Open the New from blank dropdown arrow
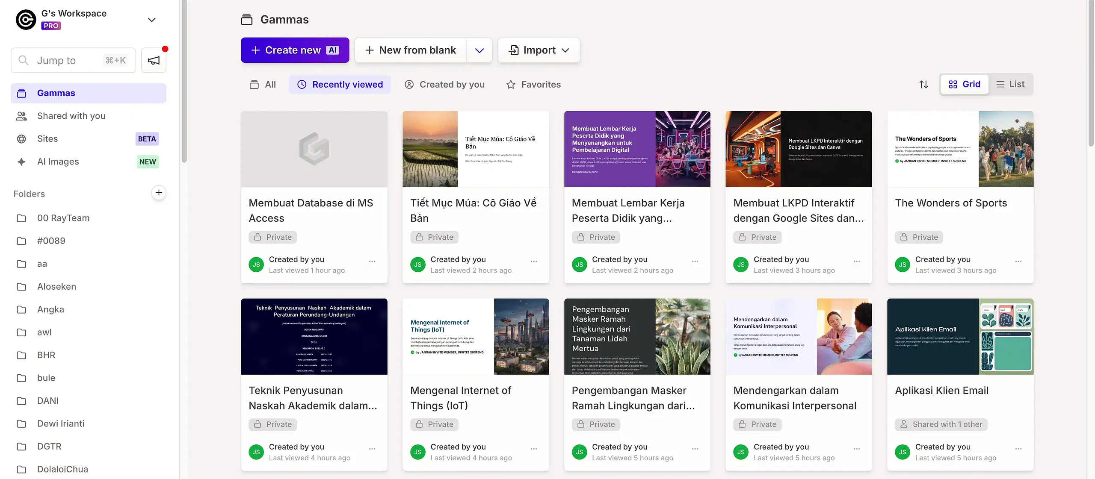Viewport: 1095px width, 479px height. [x=479, y=50]
